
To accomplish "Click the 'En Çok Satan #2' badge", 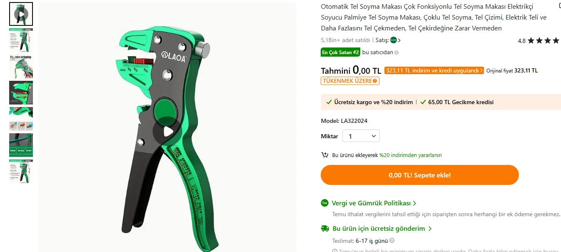I will [340, 52].
